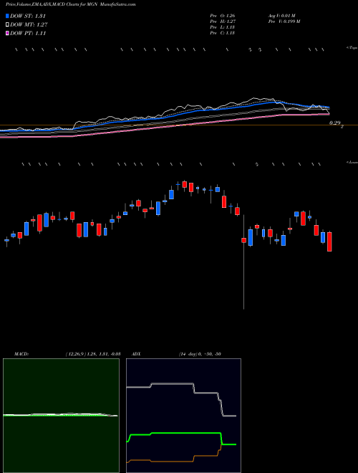Click the MACD panel title
Viewport: 358px width, 473px height.
click(21, 354)
